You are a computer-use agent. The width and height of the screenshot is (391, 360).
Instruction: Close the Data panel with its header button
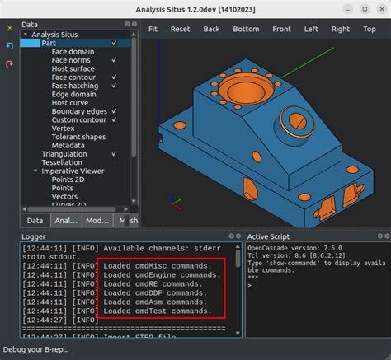(x=134, y=24)
